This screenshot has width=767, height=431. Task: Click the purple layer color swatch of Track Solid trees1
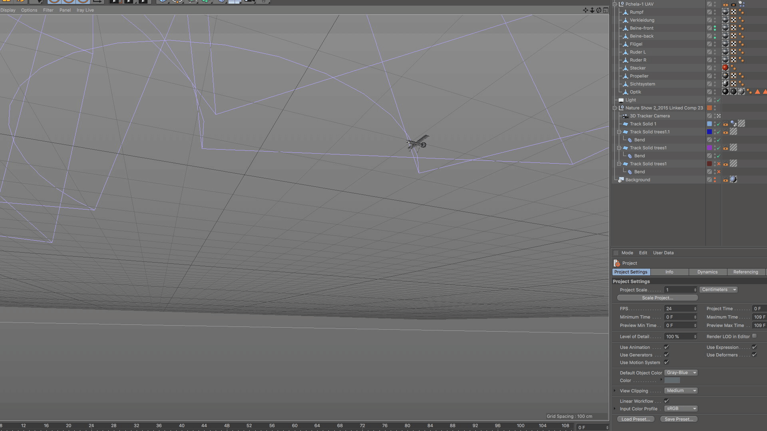709,148
